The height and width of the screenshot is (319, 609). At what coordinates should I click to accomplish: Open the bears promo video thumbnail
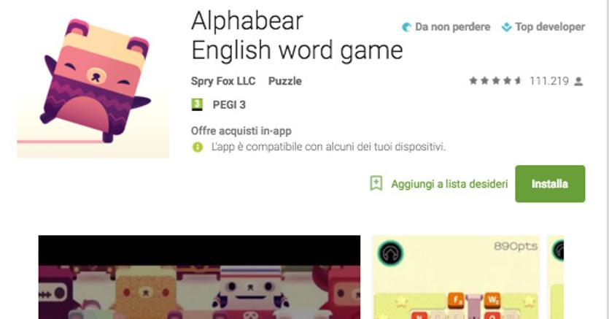pos(199,277)
